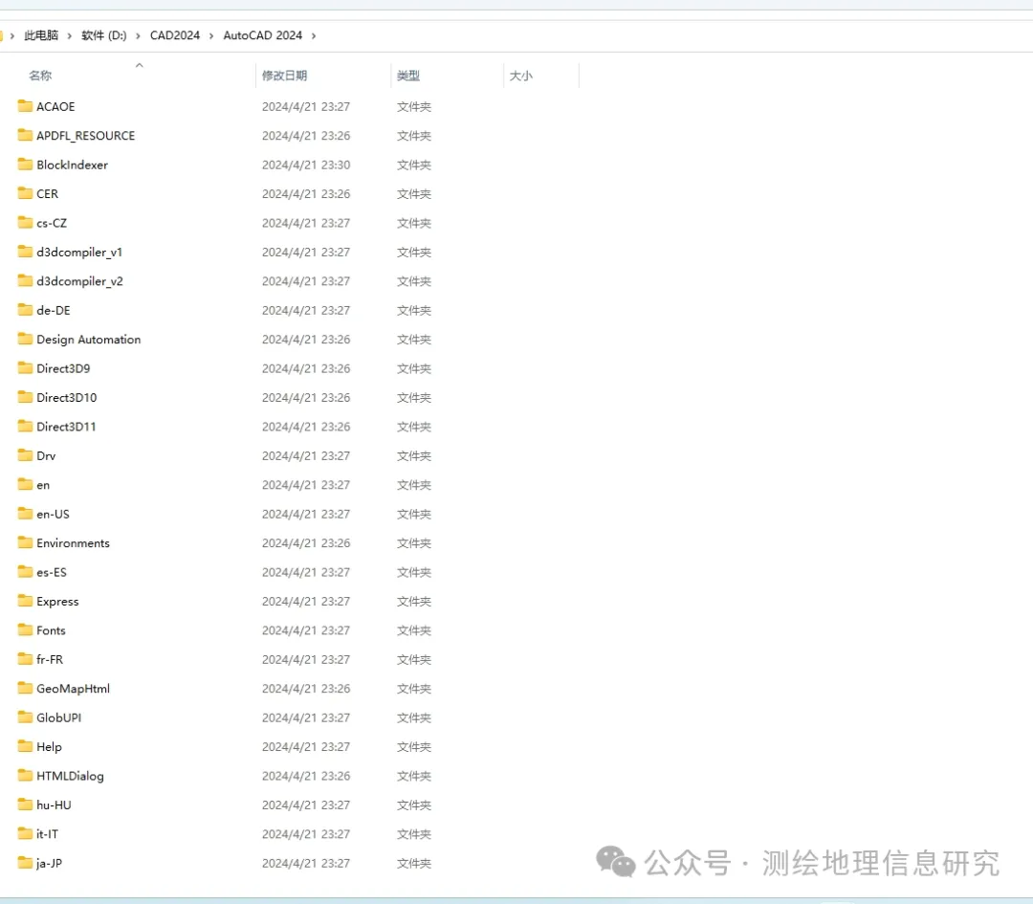Viewport: 1033px width, 904px height.
Task: Click the fr-FR folder icon
Action: coord(25,659)
